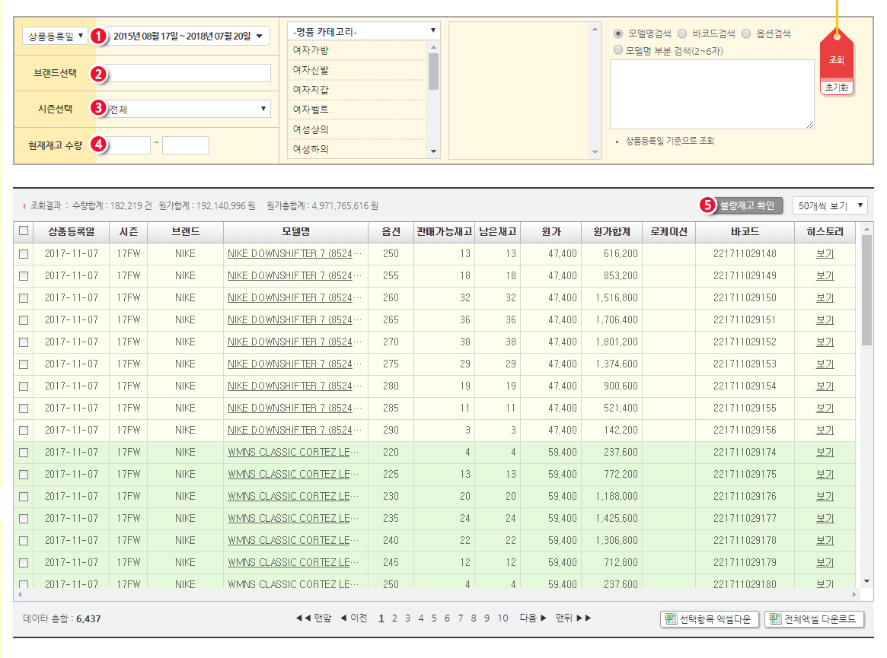Open NIKE DOWNSHIFTER 7 option 250 link
Image resolution: width=887 pixels, height=658 pixels.
tap(294, 254)
